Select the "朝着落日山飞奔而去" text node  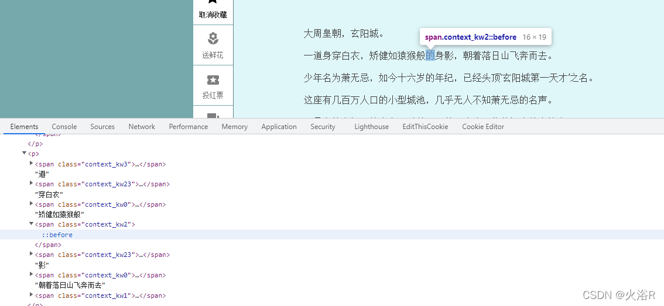point(70,286)
